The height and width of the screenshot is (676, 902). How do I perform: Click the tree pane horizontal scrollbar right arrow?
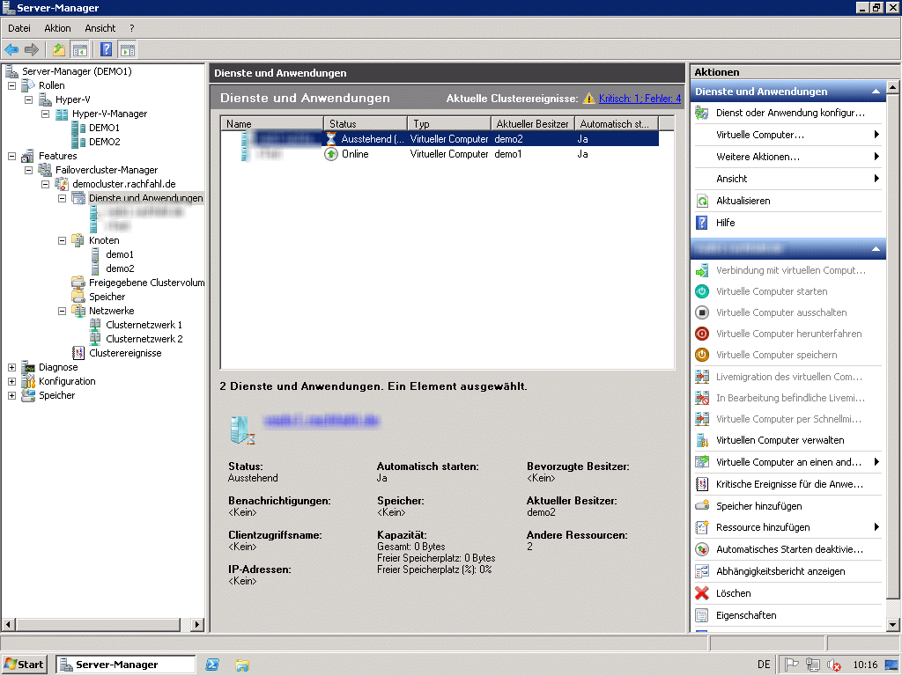click(x=196, y=624)
